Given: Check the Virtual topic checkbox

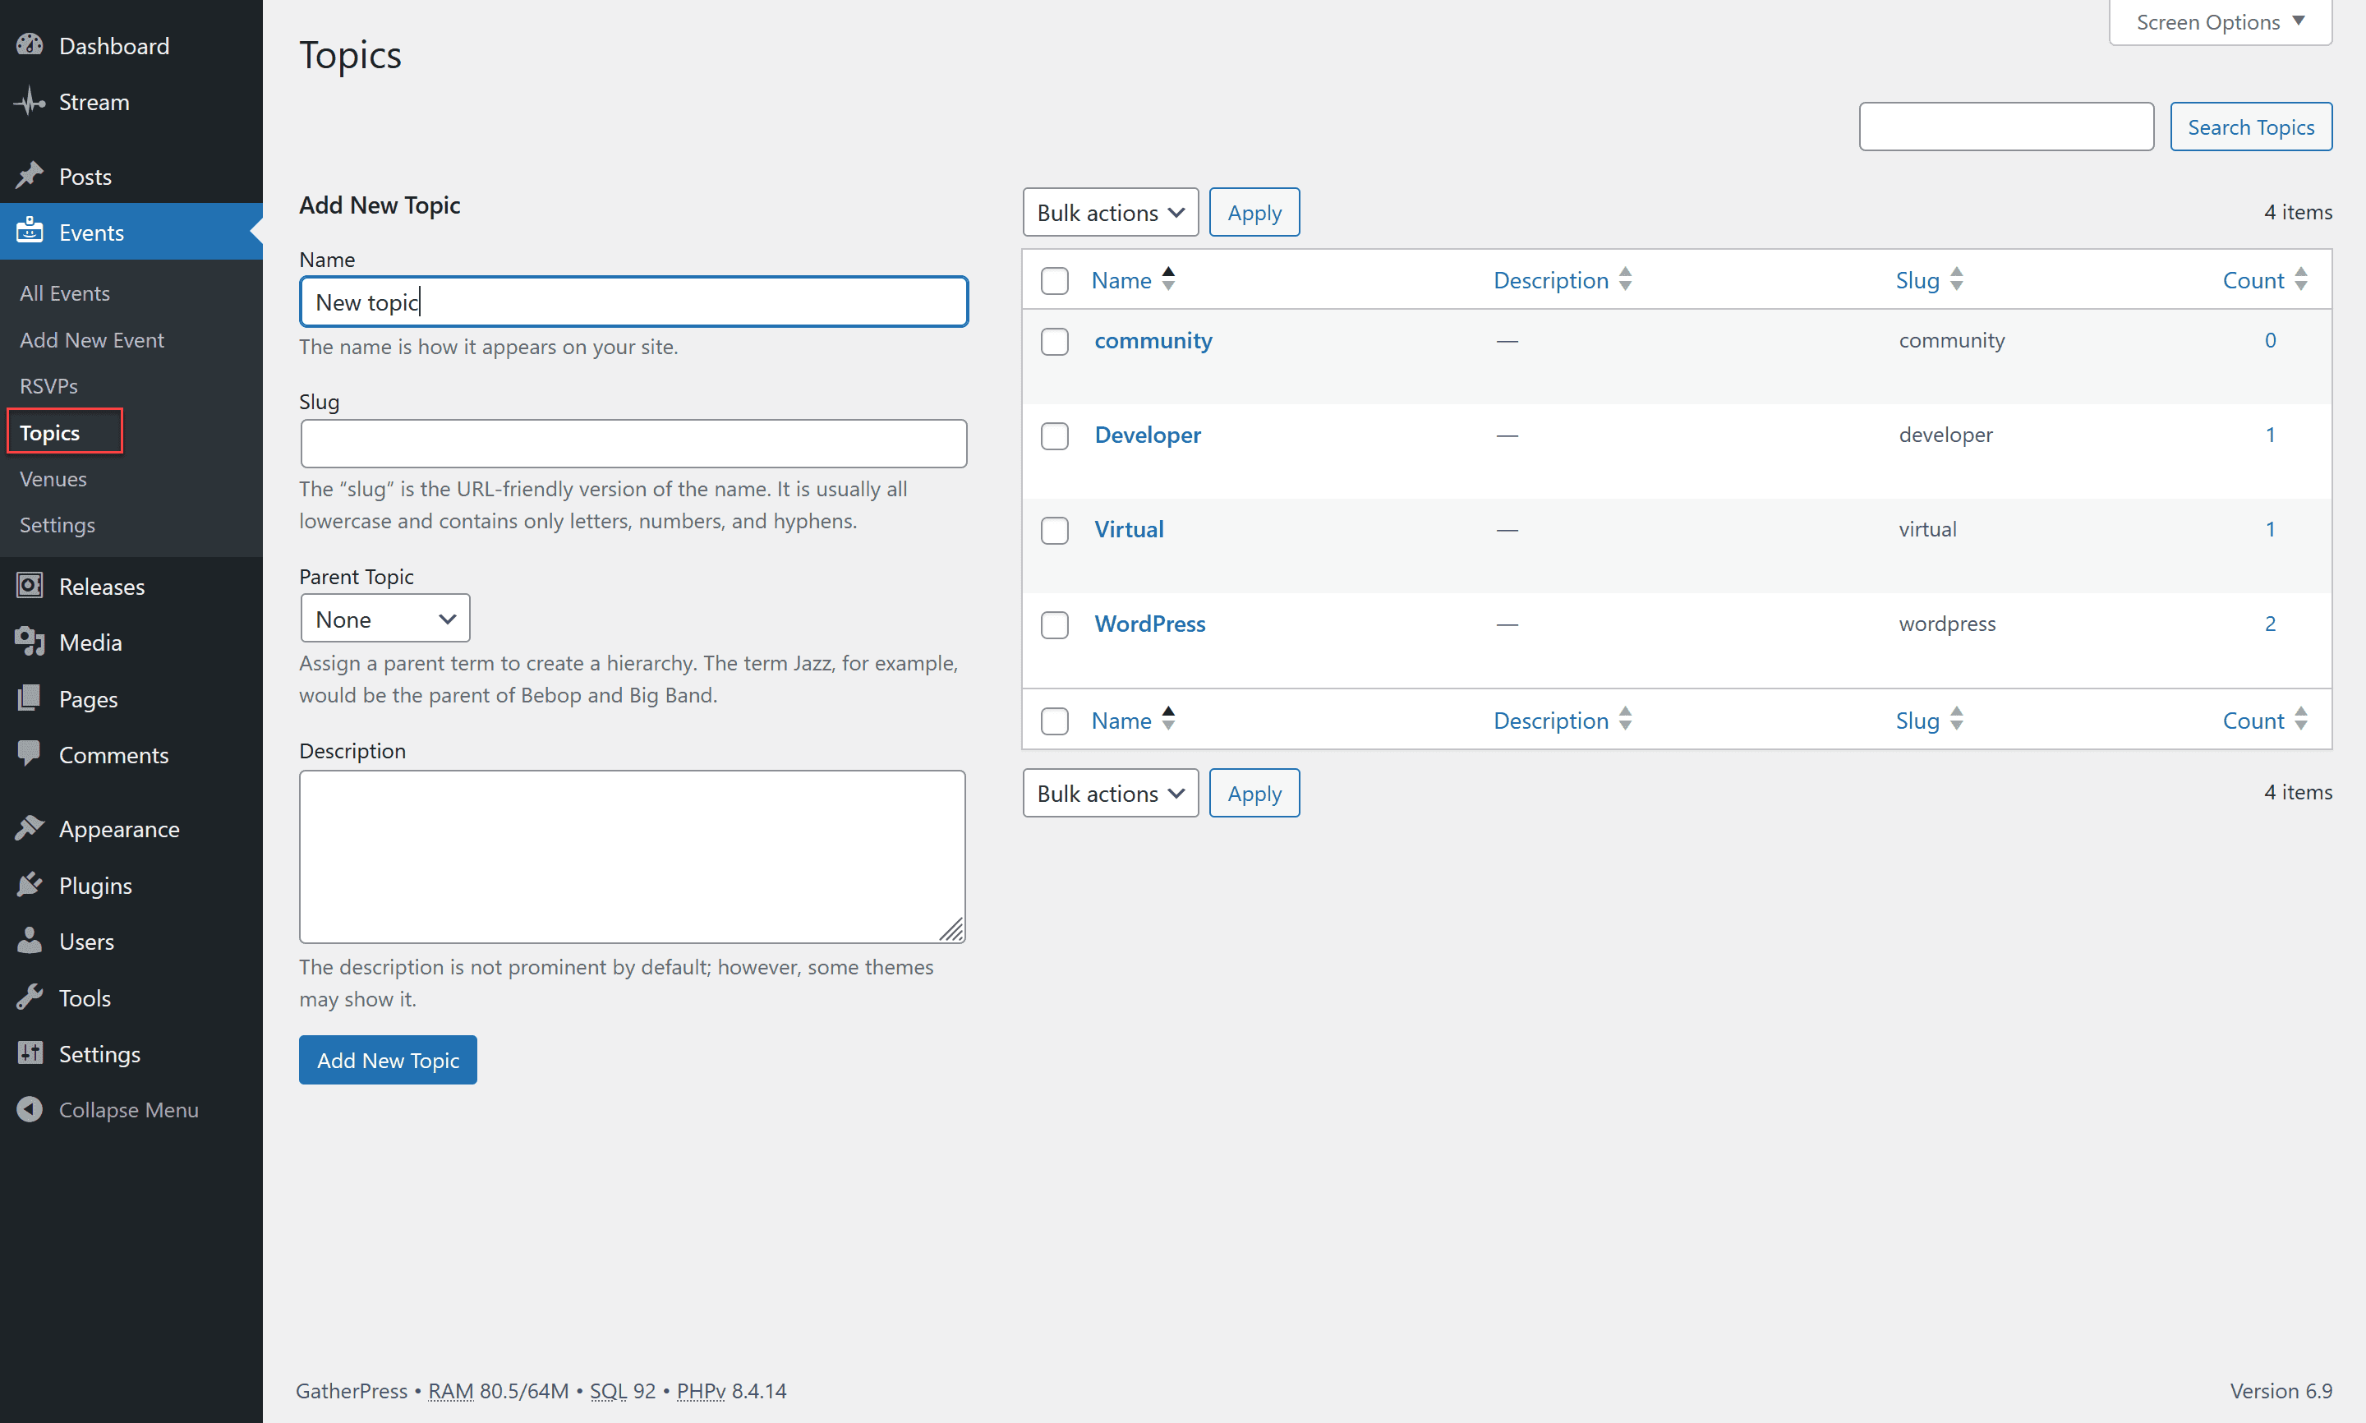Looking at the screenshot, I should point(1055,530).
